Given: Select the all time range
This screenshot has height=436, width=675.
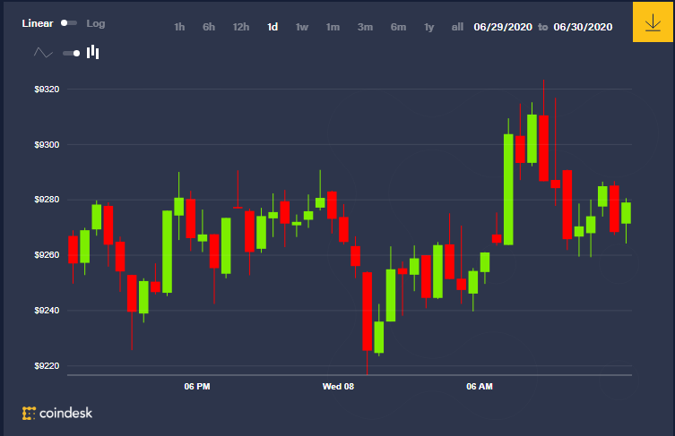Looking at the screenshot, I should 457,27.
